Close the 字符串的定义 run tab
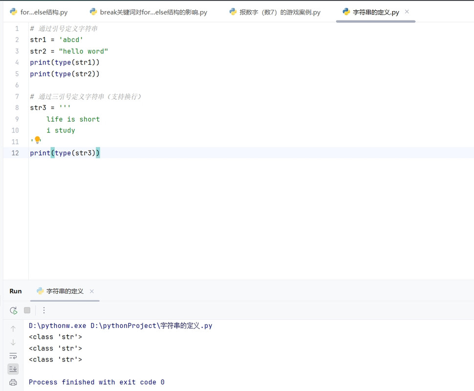Image resolution: width=474 pixels, height=391 pixels. (92, 291)
